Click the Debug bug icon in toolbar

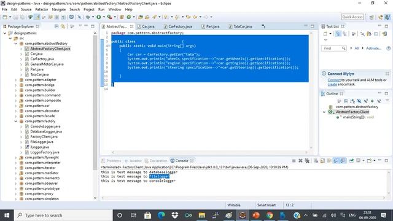tap(88, 17)
